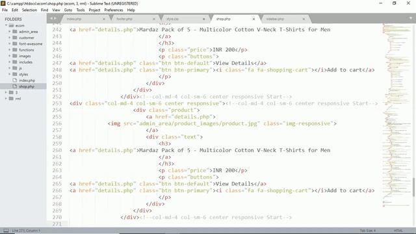Expand the styles folder arrow
The height and width of the screenshot is (234, 416).
pyautogui.click(x=10, y=74)
